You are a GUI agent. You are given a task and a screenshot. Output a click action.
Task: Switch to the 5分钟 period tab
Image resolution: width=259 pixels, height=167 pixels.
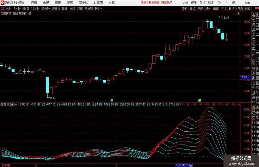[26, 9]
